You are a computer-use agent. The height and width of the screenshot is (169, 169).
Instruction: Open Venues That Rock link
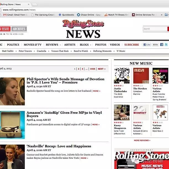pyautogui.click(x=60, y=51)
